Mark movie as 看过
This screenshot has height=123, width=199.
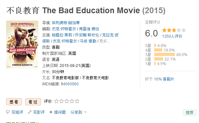pos(33,102)
